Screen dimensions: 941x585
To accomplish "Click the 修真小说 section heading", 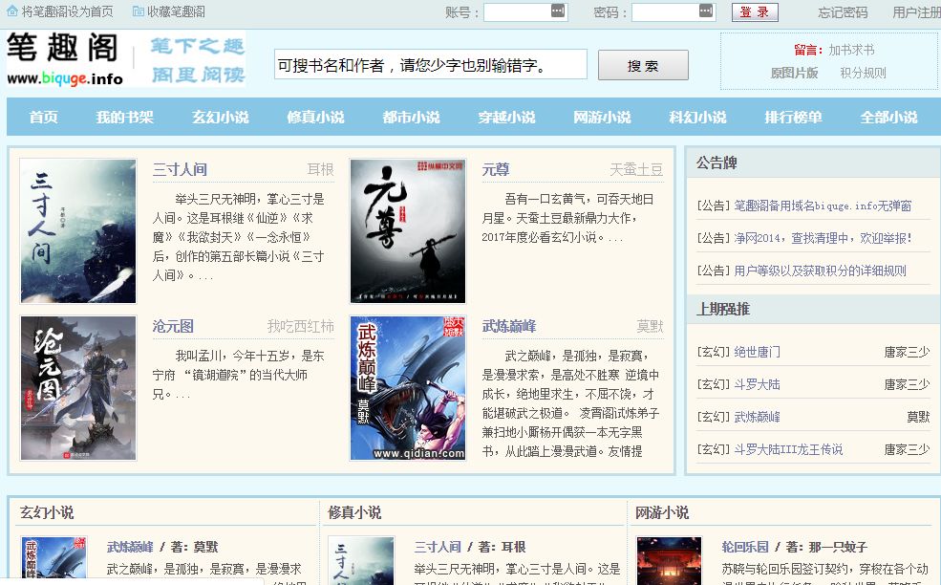I will [354, 512].
